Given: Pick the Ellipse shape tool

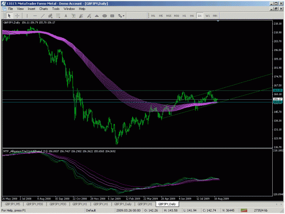Looking at the screenshot, I should coord(104,16).
